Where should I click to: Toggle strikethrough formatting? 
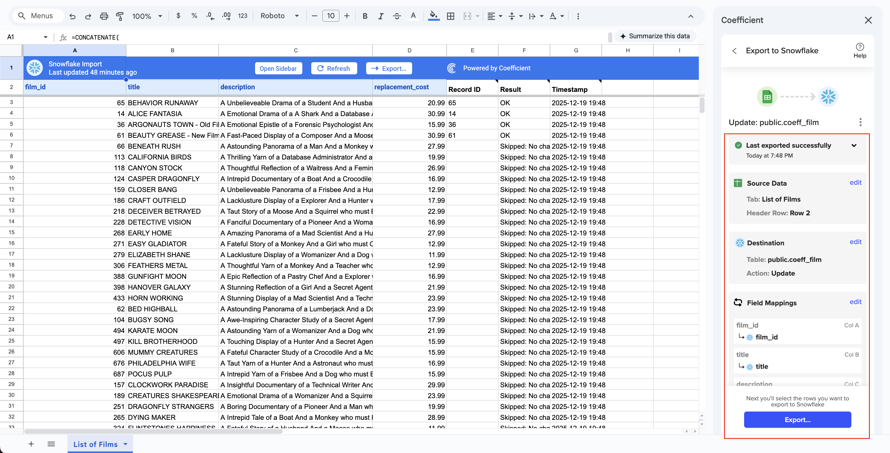pyautogui.click(x=396, y=16)
